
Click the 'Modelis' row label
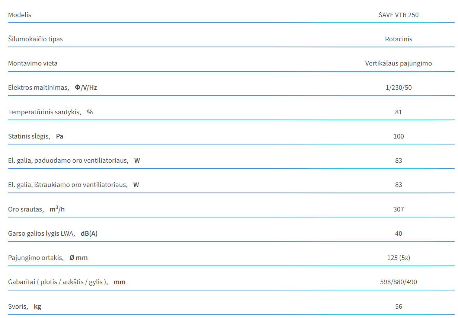(x=20, y=15)
